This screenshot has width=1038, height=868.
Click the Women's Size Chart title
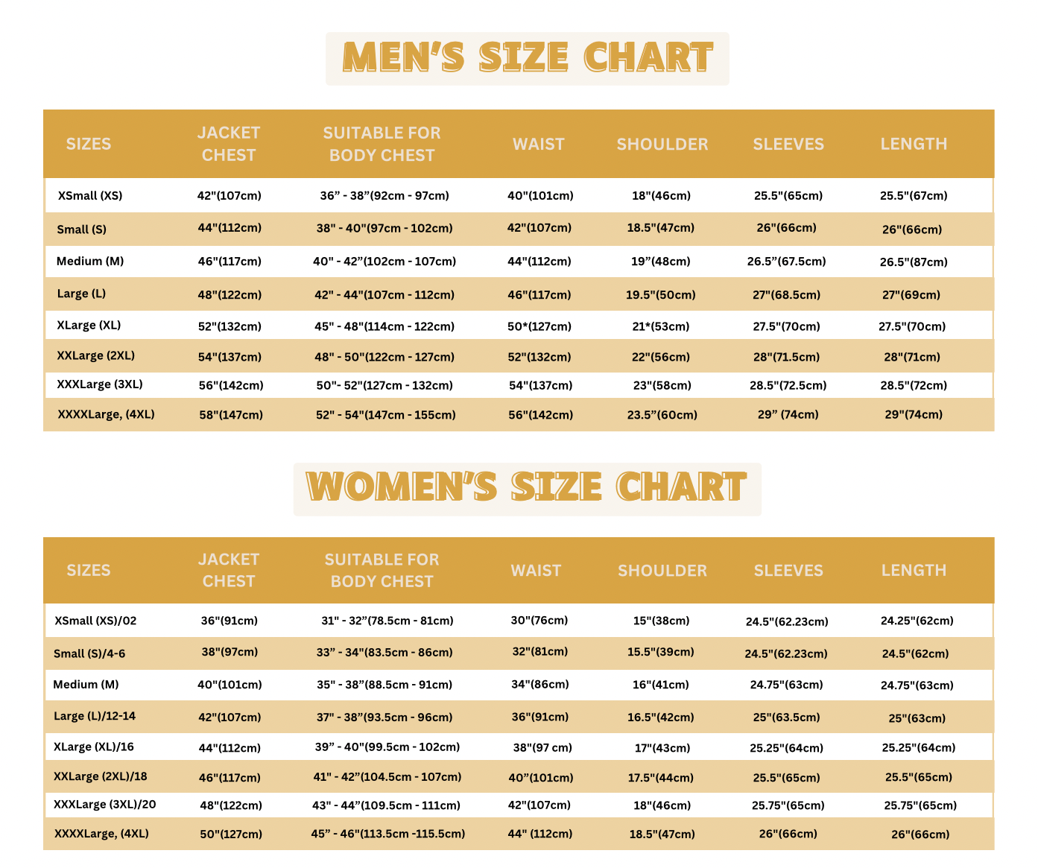tap(527, 488)
